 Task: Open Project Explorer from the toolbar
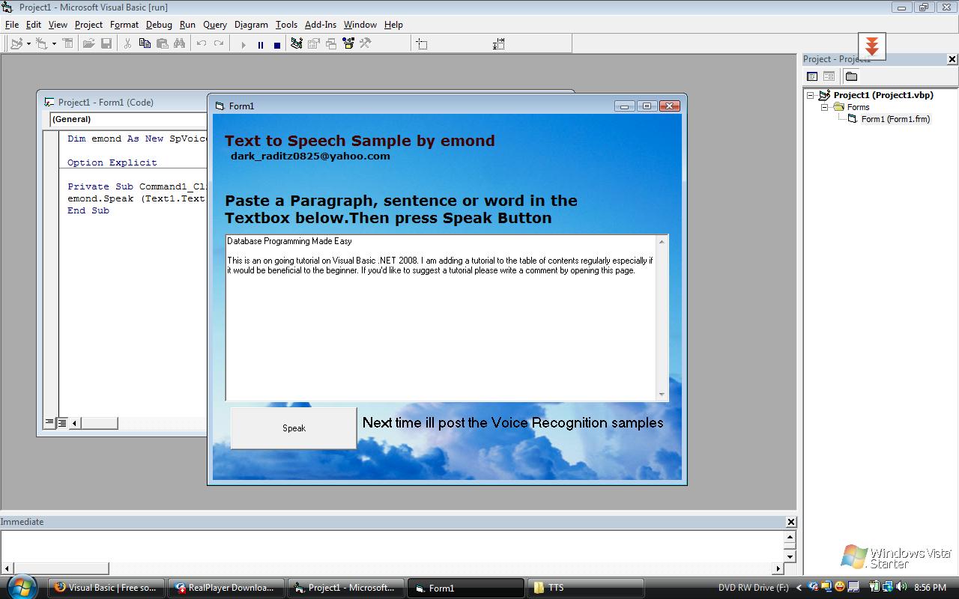click(x=297, y=44)
